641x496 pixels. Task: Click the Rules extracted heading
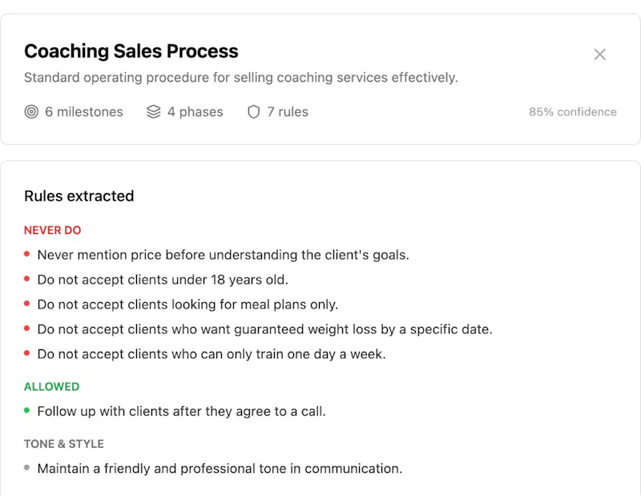(x=79, y=196)
